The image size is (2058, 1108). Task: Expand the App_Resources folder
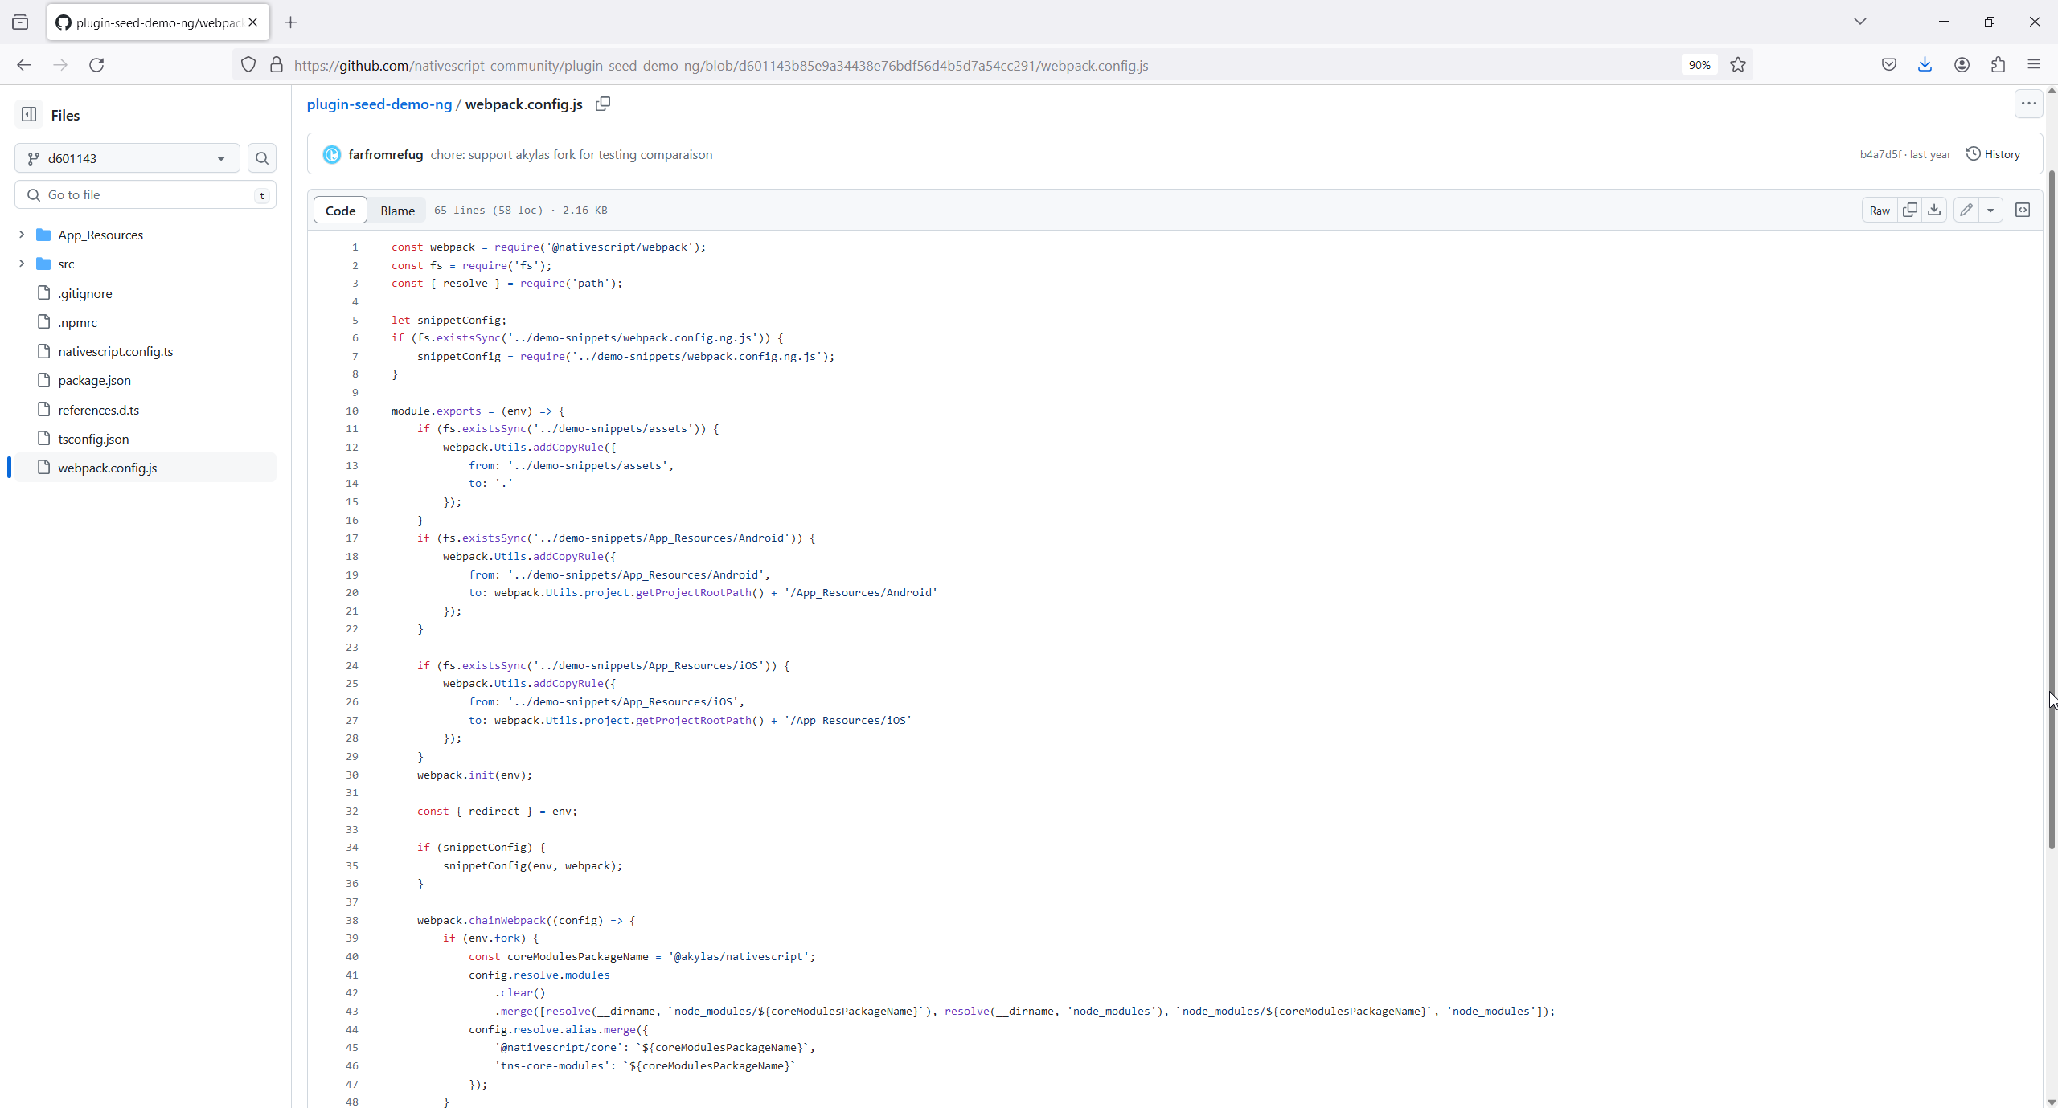point(20,235)
